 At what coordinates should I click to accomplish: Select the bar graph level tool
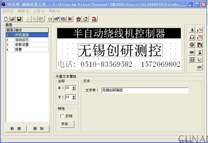[199, 52]
